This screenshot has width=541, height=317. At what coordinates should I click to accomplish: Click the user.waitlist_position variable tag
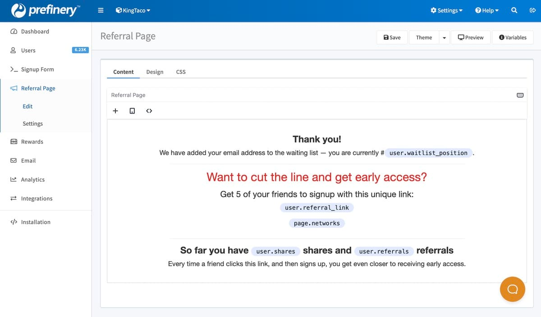point(428,153)
